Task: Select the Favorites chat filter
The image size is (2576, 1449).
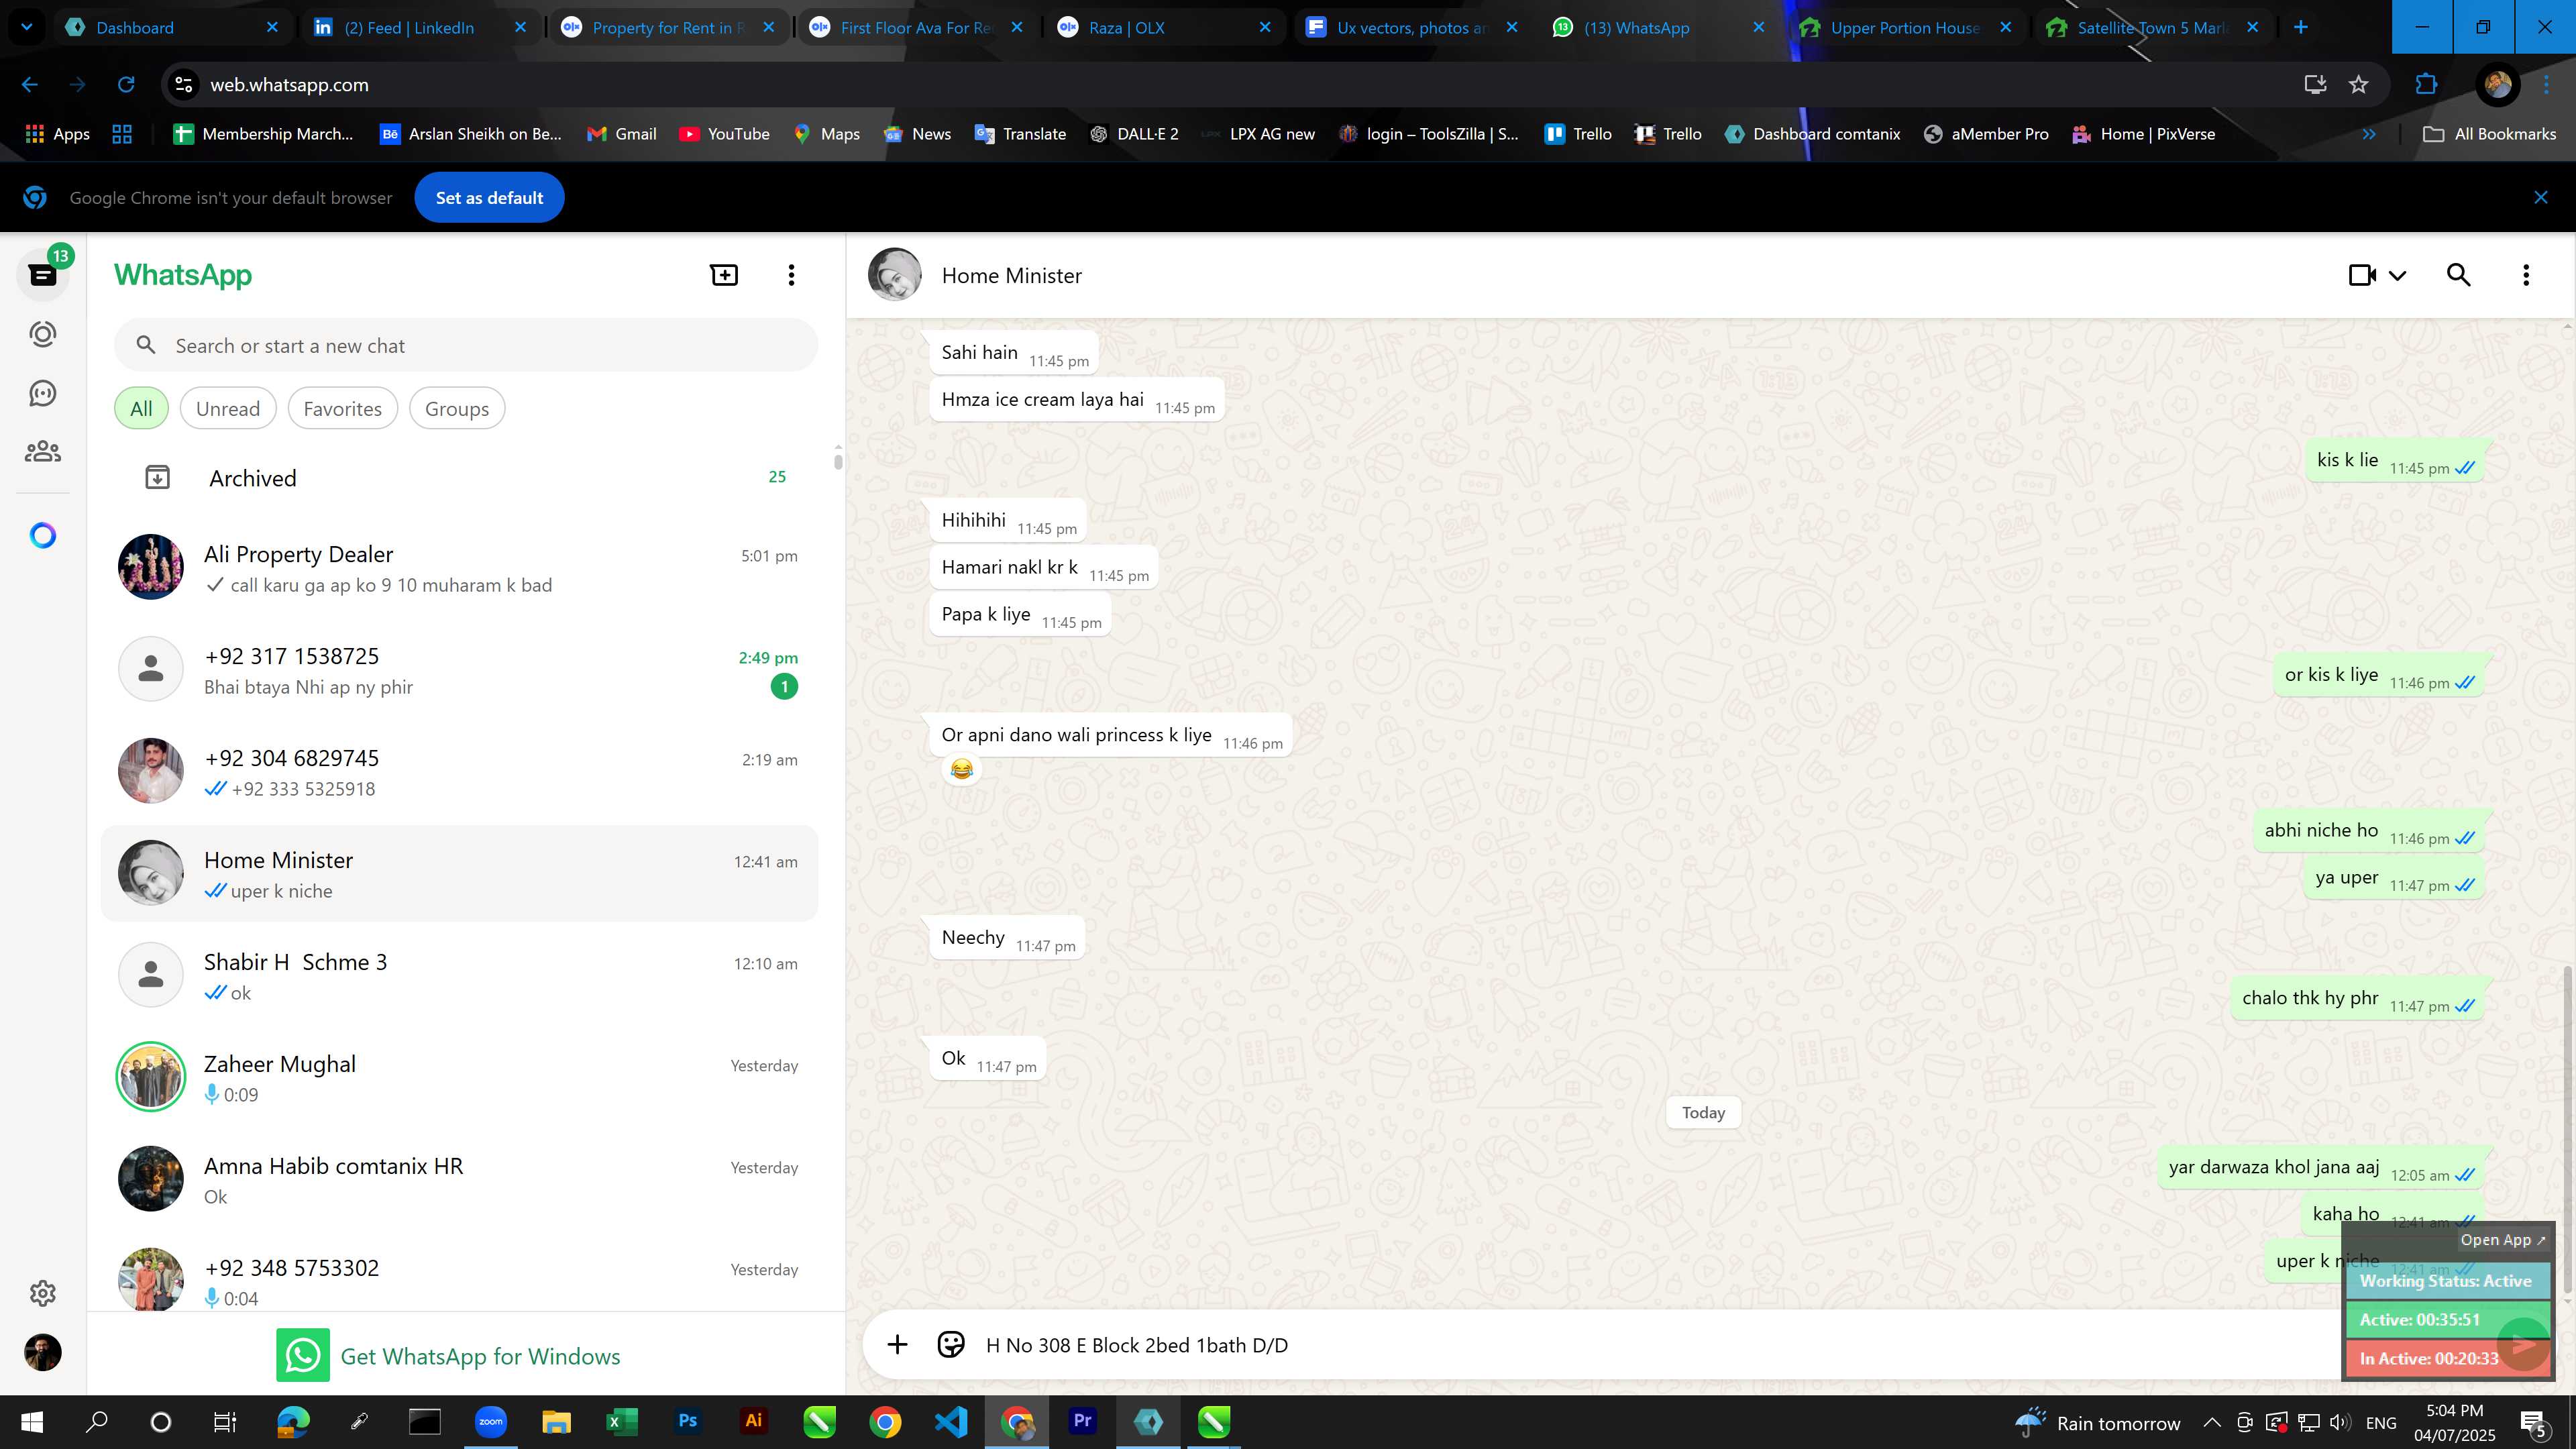Action: tap(342, 409)
